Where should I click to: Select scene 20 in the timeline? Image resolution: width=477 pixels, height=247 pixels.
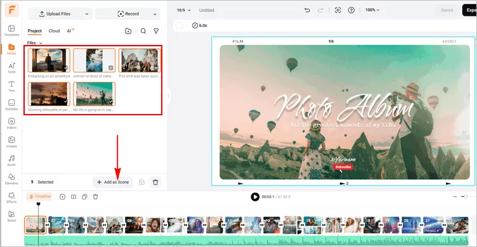click(x=411, y=225)
